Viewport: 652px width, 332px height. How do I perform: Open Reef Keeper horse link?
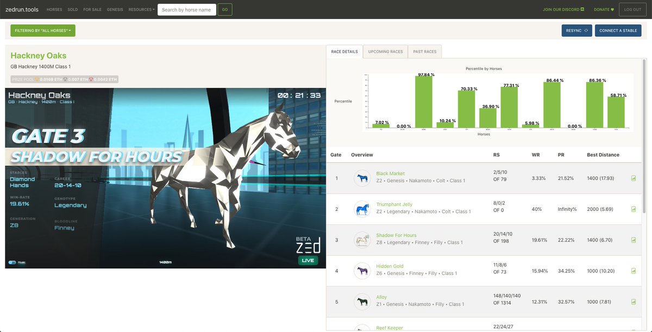390,328
